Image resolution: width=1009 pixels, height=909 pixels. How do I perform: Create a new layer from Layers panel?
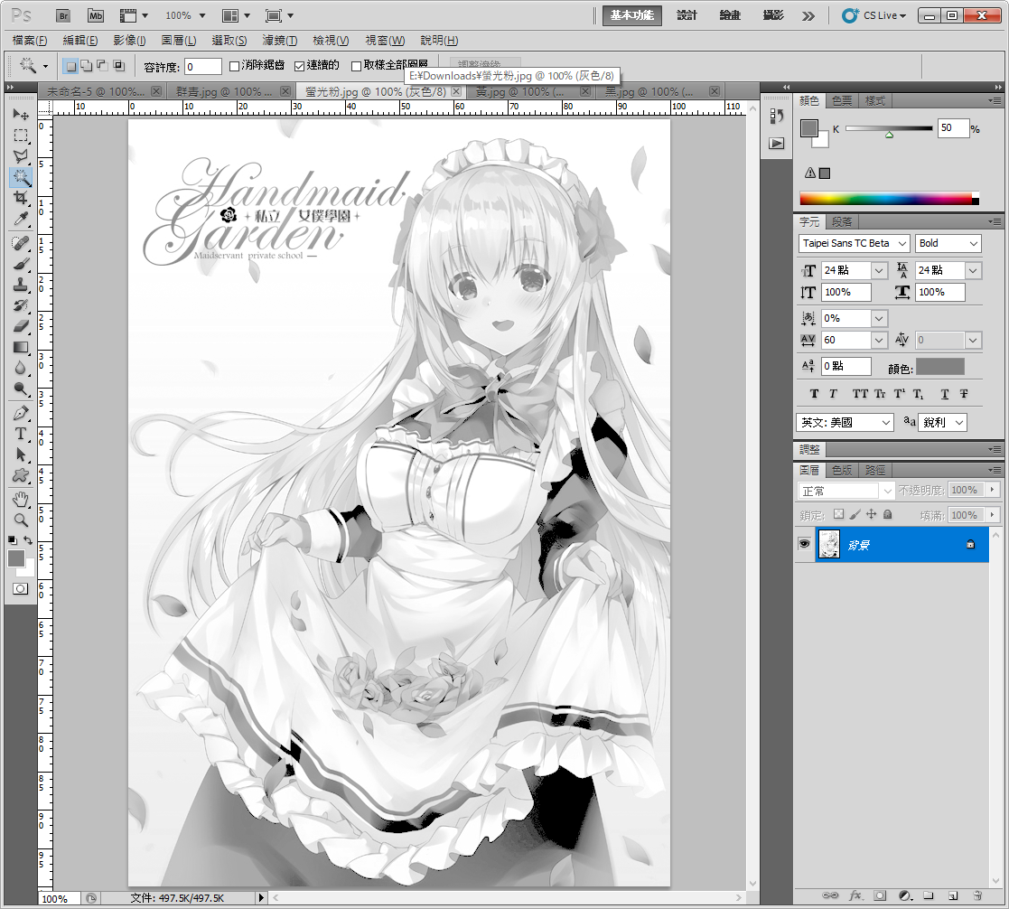pos(953,895)
